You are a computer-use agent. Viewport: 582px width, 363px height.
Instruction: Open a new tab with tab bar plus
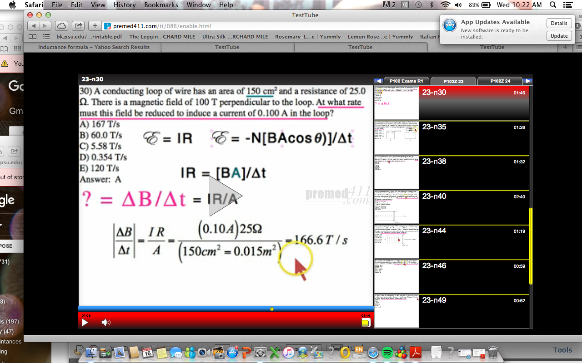point(565,47)
